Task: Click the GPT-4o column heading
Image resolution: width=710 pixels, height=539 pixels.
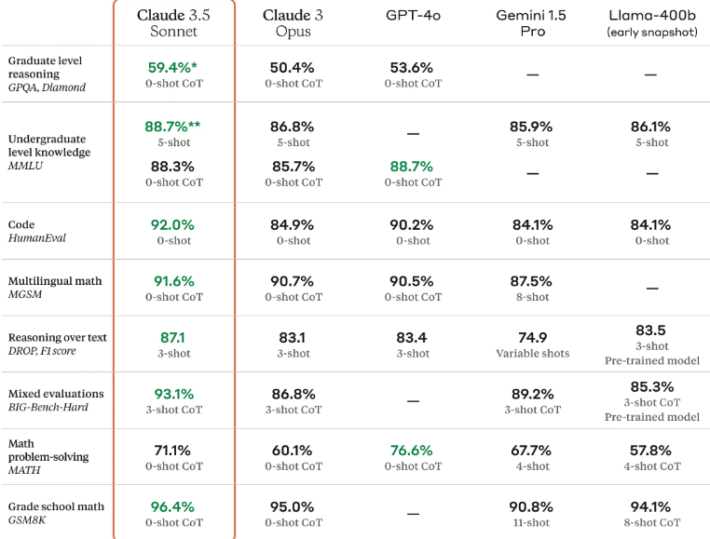Action: 413,15
